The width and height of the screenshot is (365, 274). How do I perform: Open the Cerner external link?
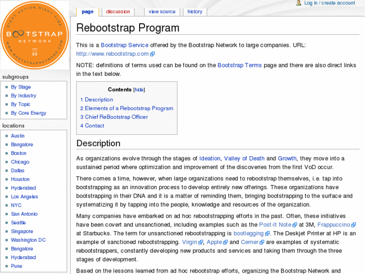253,242
